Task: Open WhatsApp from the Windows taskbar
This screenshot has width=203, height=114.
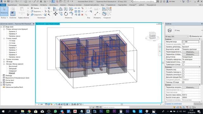Action: click(55, 111)
